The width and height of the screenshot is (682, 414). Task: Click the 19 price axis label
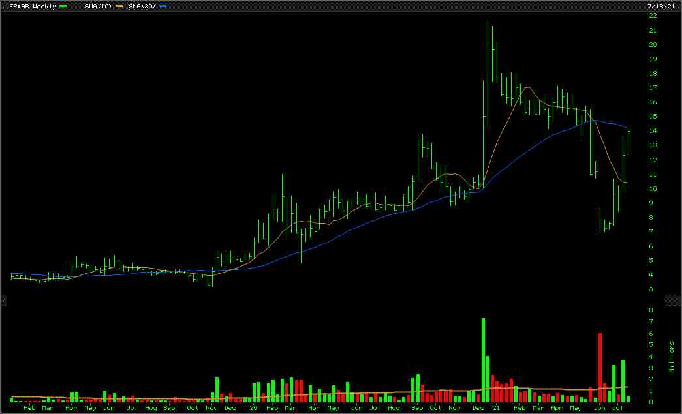tap(653, 59)
